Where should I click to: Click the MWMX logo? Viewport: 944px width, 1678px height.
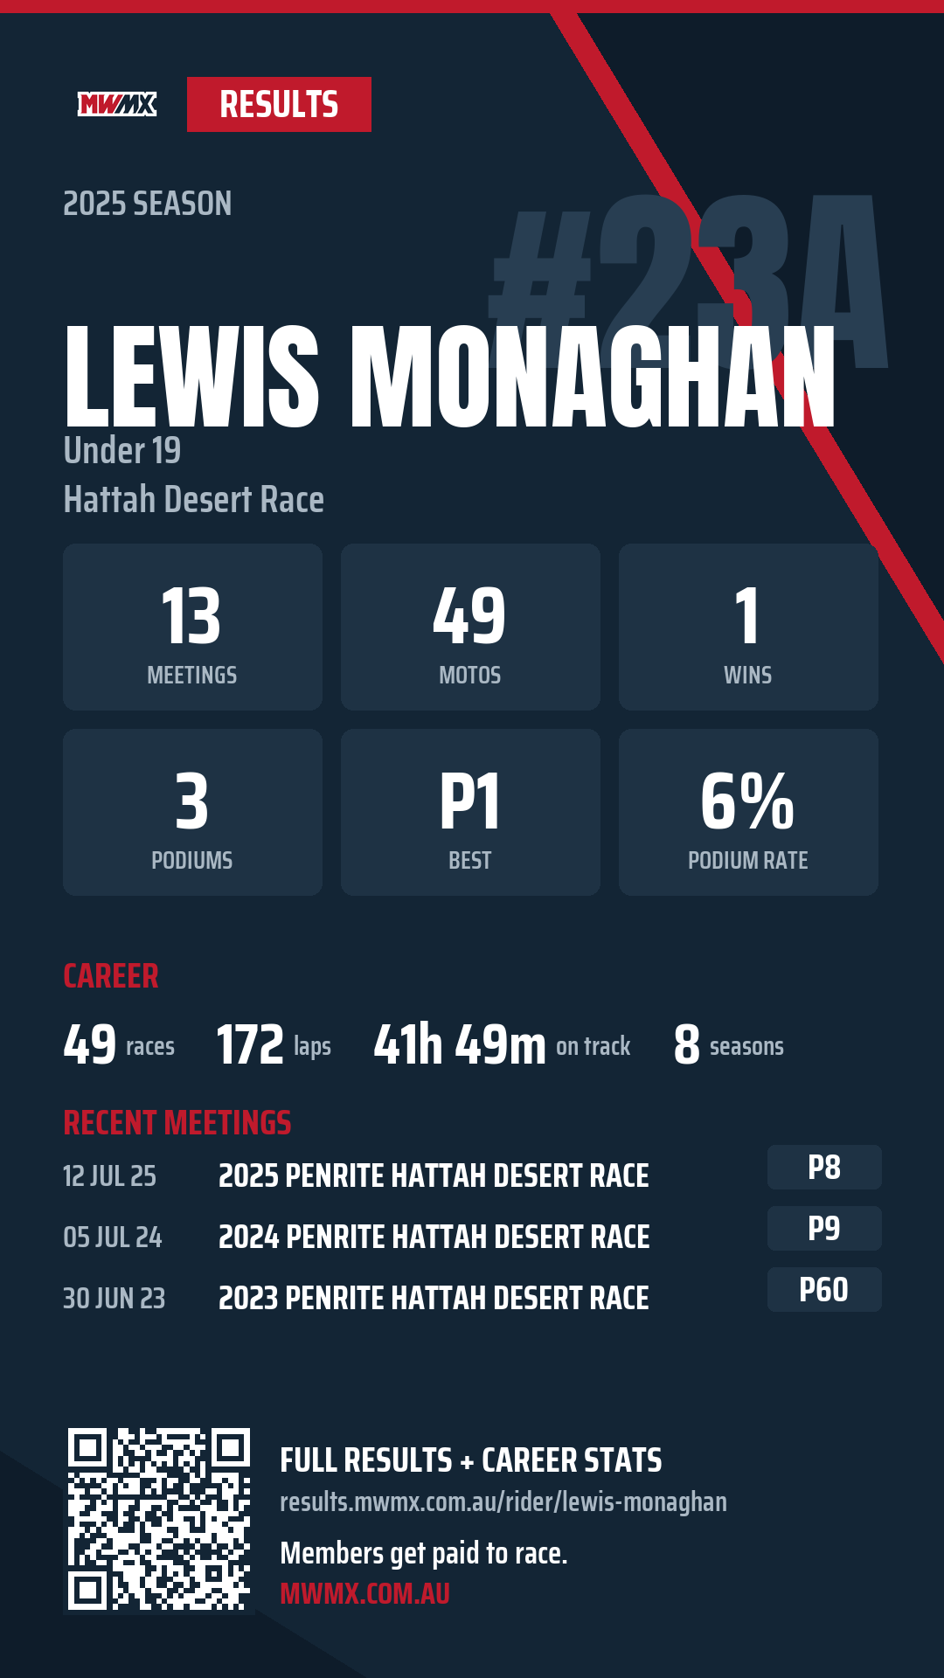(117, 105)
